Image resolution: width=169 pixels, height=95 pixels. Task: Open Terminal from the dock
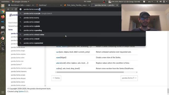(3, 33)
